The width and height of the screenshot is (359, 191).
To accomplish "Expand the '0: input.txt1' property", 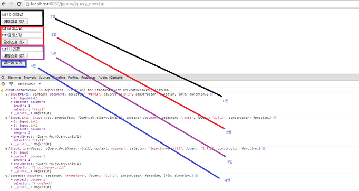I will click(12, 121).
